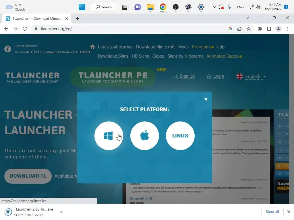This screenshot has width=294, height=220.
Task: Switch ENG input language indicator
Action: pos(240,7)
